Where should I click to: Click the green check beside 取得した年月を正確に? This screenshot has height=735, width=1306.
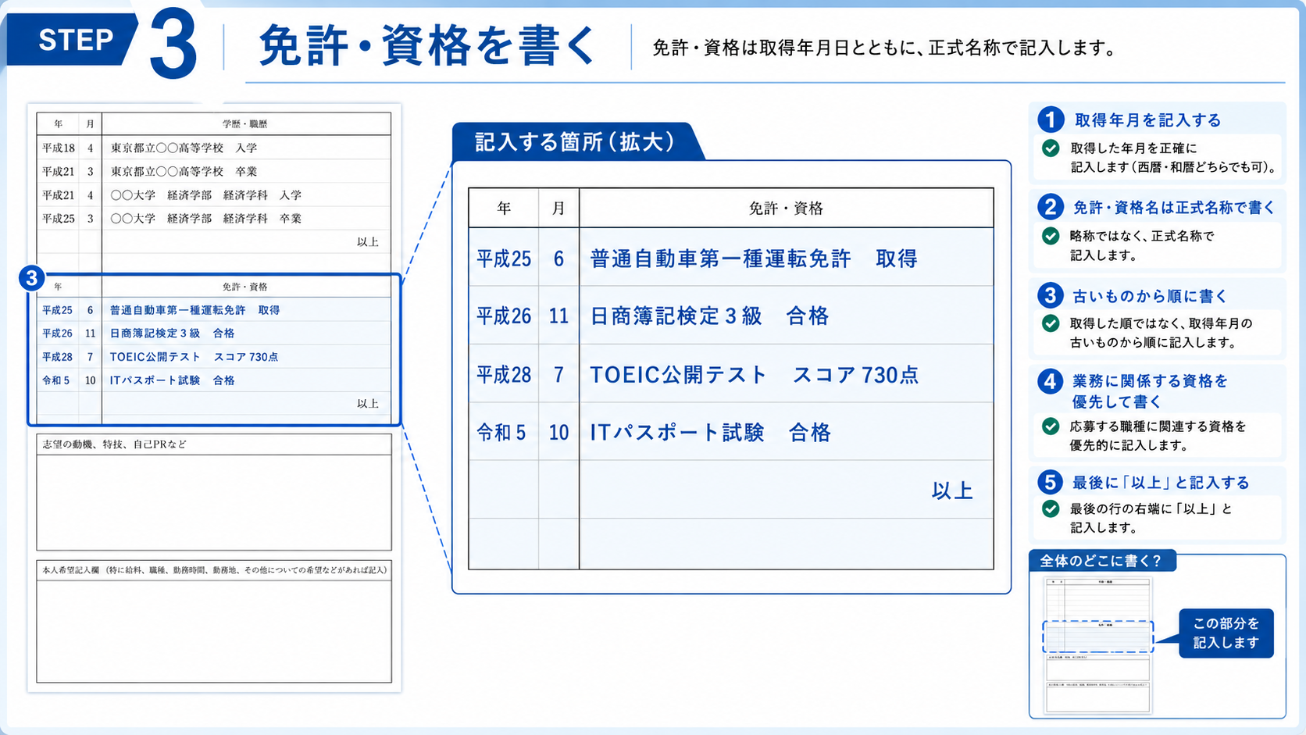pyautogui.click(x=1051, y=148)
